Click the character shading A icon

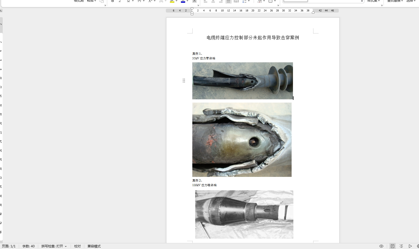pyautogui.click(x=194, y=1)
